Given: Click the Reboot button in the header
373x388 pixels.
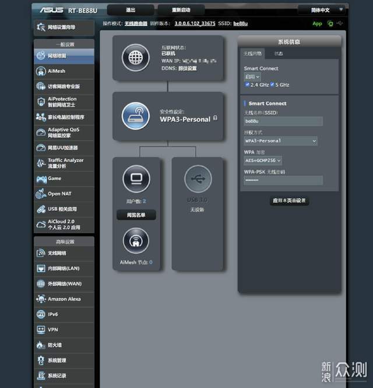Looking at the screenshot, I should 181,10.
